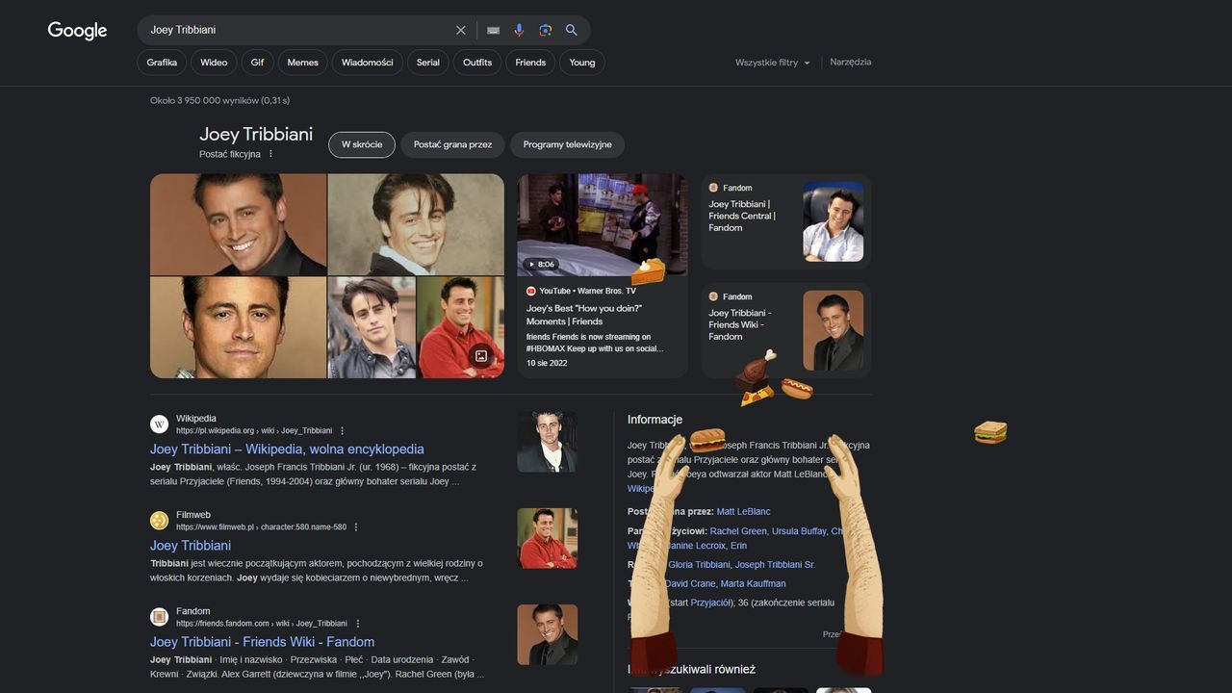Follow the Marta Kauffman link
The width and height of the screenshot is (1232, 693).
[x=754, y=583]
